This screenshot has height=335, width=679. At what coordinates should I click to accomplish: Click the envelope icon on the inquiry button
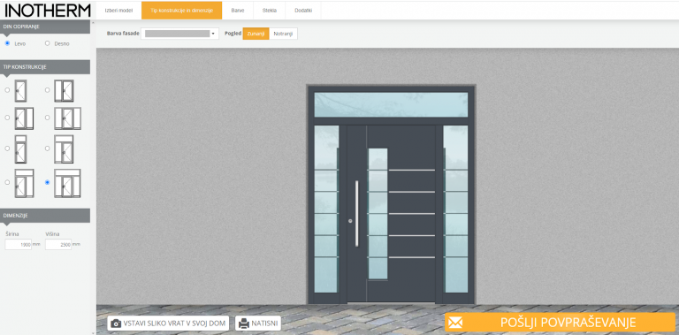(455, 323)
